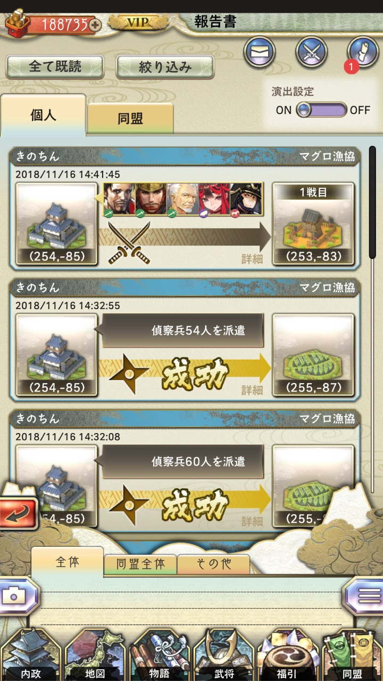The image size is (383, 681).
Task: Open 地図 map icon in bottom bar
Action: [x=95, y=654]
